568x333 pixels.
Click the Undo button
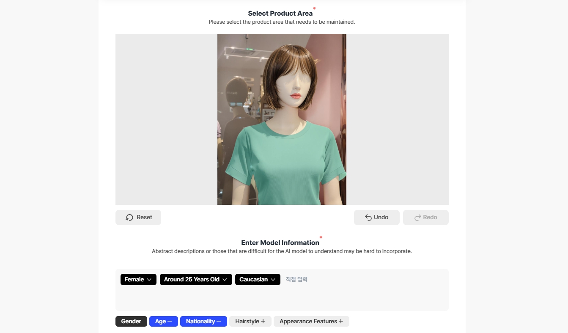pyautogui.click(x=377, y=217)
